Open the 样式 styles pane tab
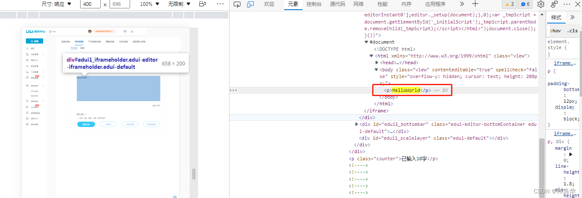The width and height of the screenshot is (582, 198). pos(556,17)
